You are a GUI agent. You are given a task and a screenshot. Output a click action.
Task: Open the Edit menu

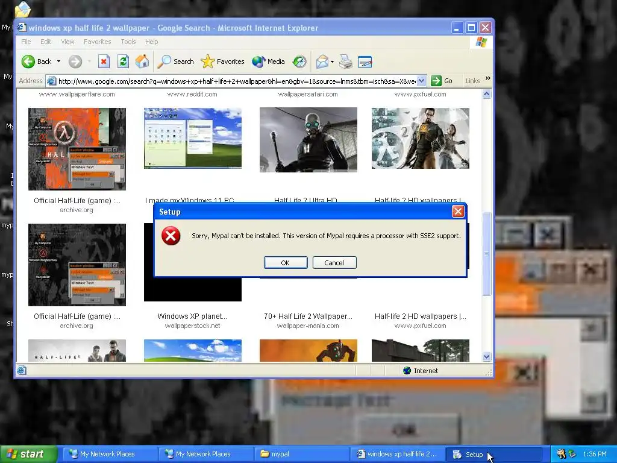click(x=46, y=42)
